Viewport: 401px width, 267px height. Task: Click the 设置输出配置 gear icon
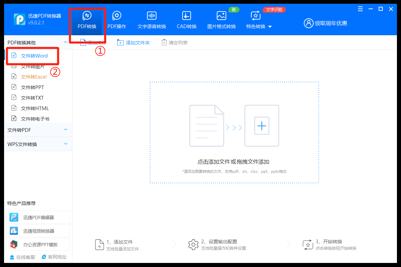coord(193,245)
